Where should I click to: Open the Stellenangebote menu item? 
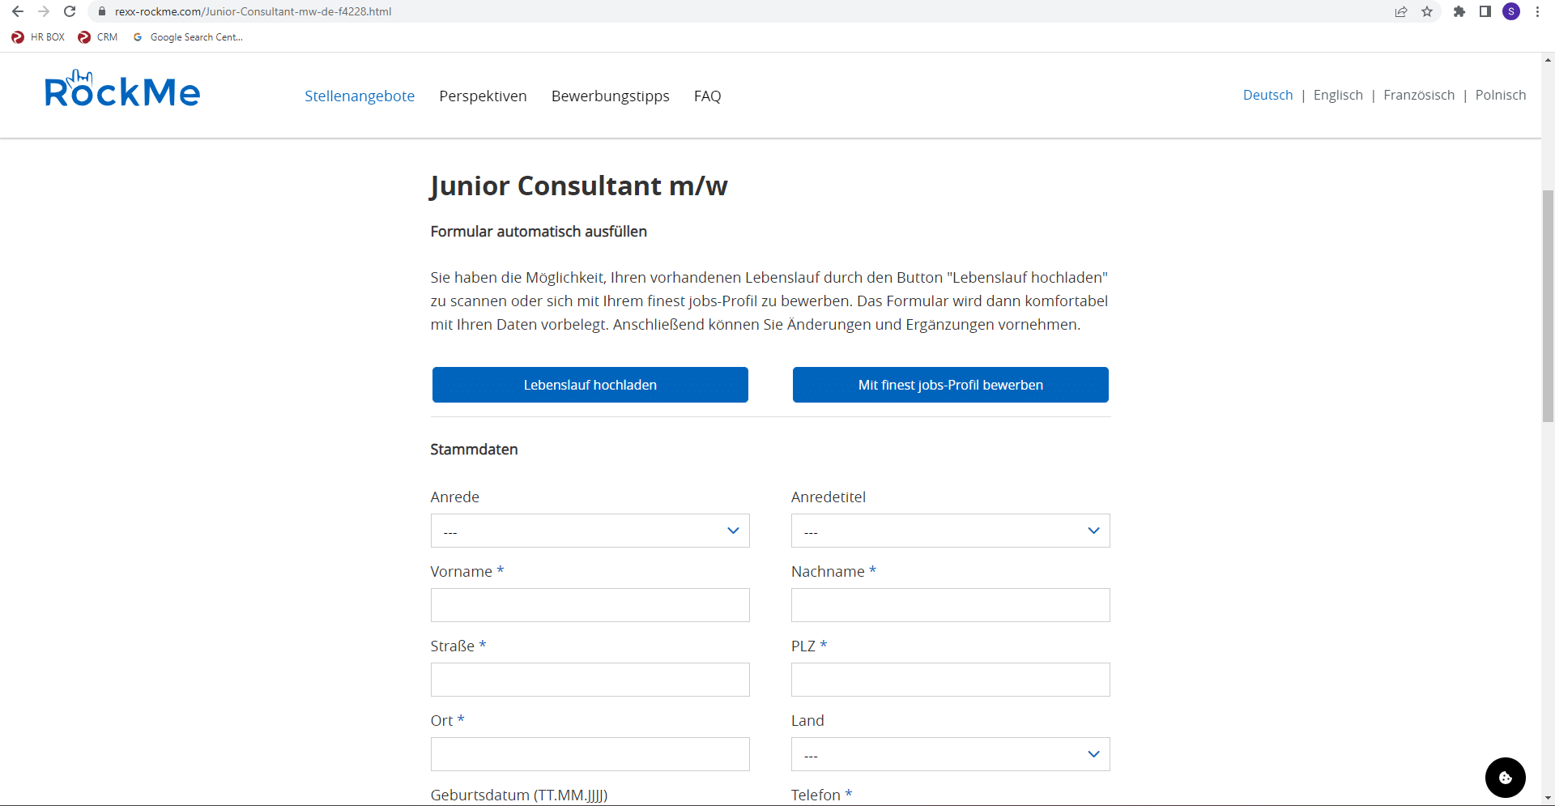tap(360, 96)
